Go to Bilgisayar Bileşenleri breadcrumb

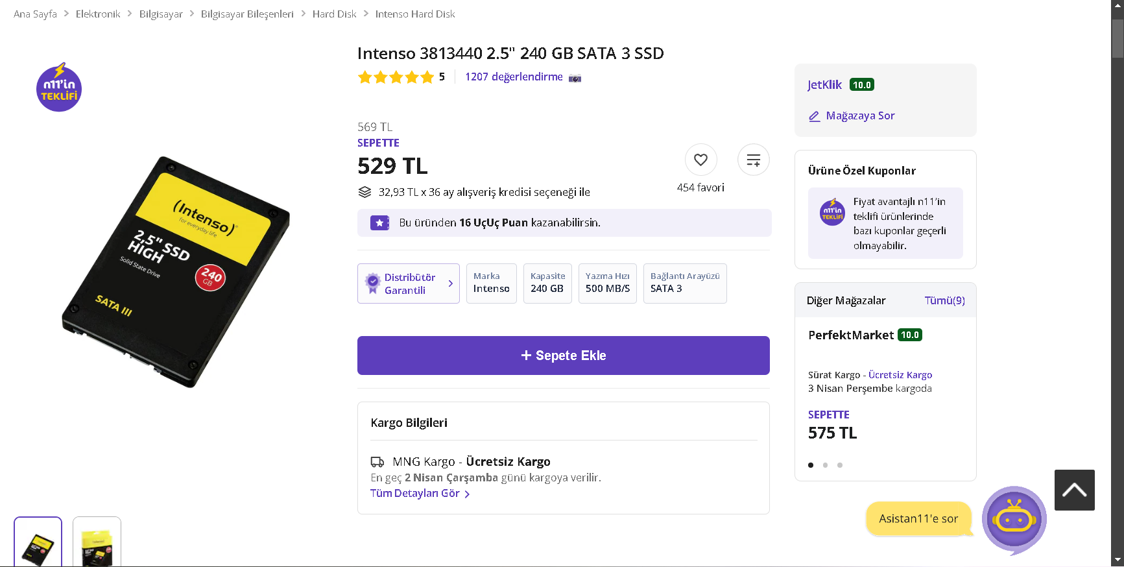[247, 14]
